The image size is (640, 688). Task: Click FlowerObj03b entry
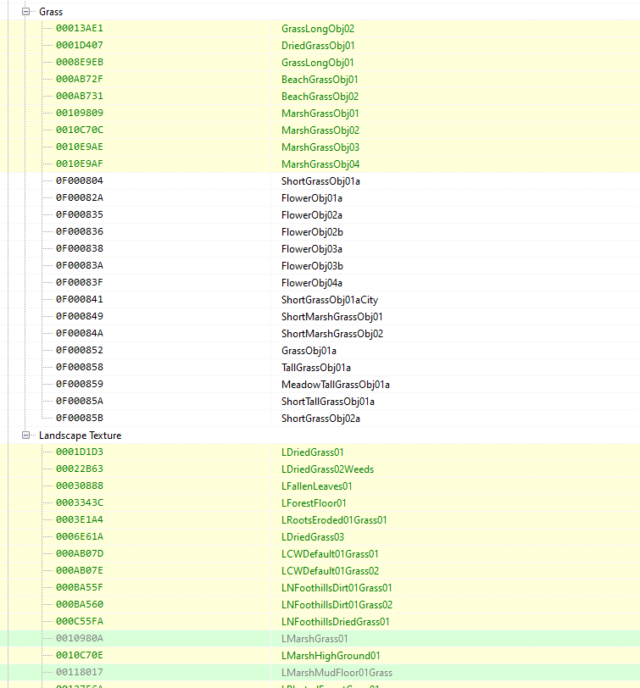click(x=312, y=266)
